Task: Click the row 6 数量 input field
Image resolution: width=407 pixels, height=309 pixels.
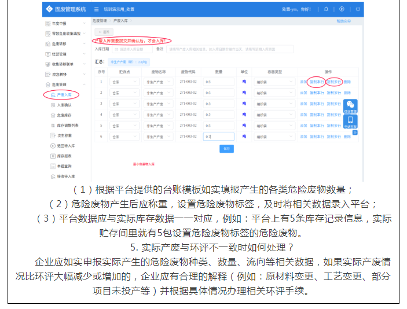Action: pyautogui.click(x=218, y=137)
